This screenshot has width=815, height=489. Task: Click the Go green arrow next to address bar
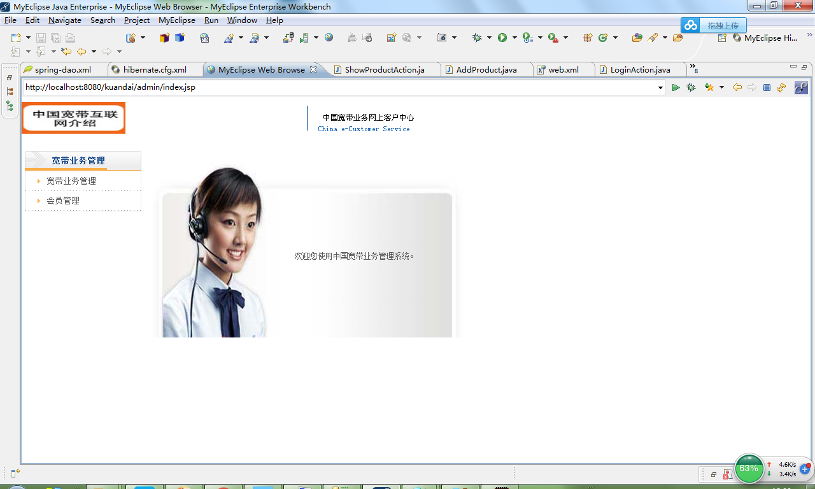[x=676, y=88]
